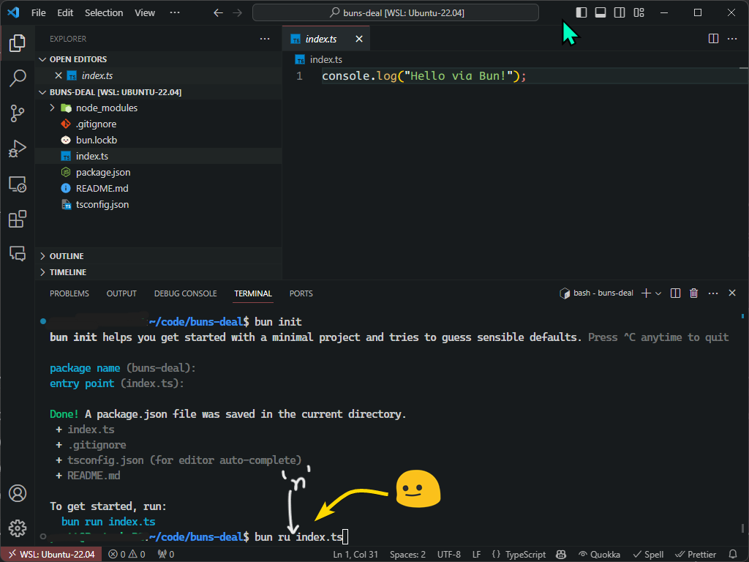749x562 pixels.
Task: Open the Search view in activity bar
Action: coord(18,78)
